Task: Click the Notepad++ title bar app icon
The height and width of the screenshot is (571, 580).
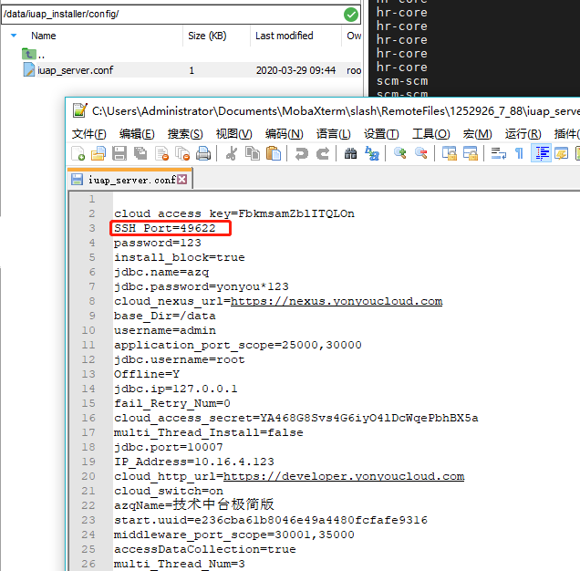Action: click(79, 110)
